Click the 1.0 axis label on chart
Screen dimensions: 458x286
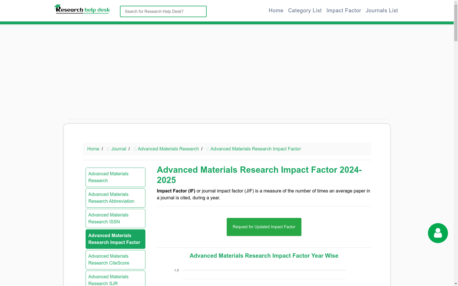[x=176, y=270]
